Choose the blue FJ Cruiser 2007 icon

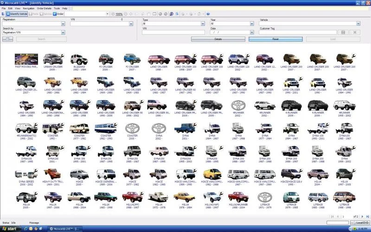pos(132,59)
